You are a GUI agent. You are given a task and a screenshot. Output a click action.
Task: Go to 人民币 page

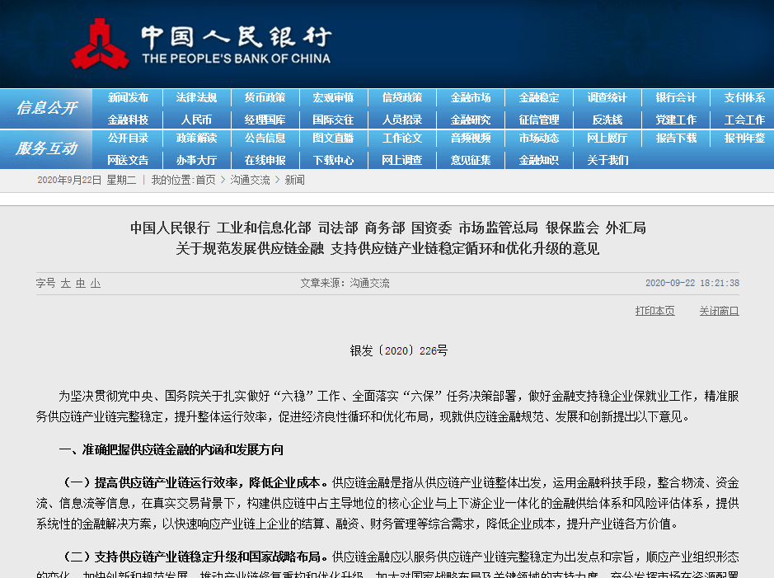[196, 120]
